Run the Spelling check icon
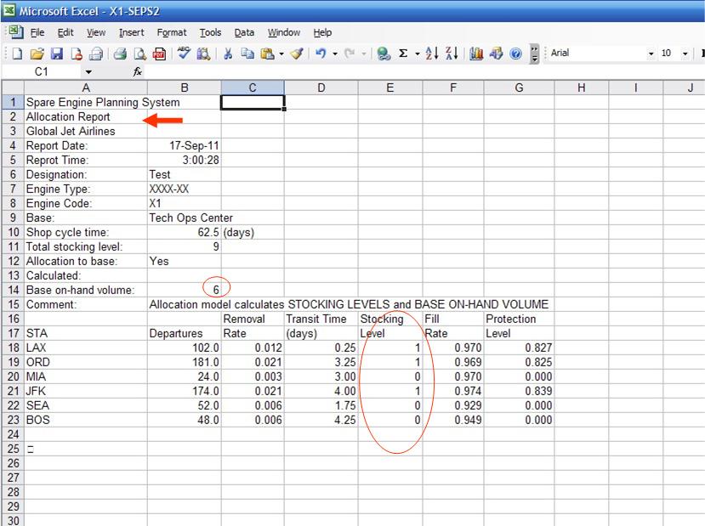Viewport: 705px width, 526px height. coord(184,54)
